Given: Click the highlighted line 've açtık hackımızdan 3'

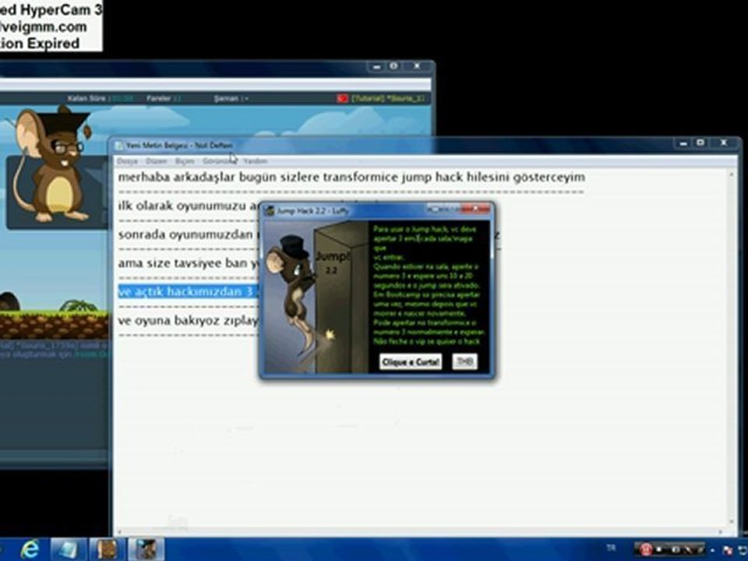Looking at the screenshot, I should (189, 291).
